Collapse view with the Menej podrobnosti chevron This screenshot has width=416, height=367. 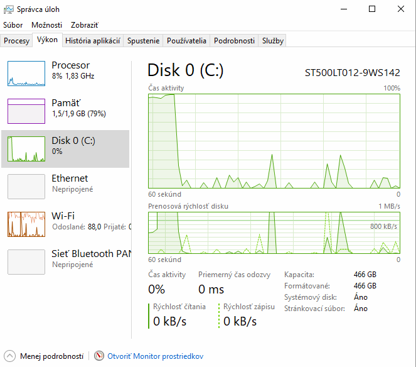tap(10, 356)
